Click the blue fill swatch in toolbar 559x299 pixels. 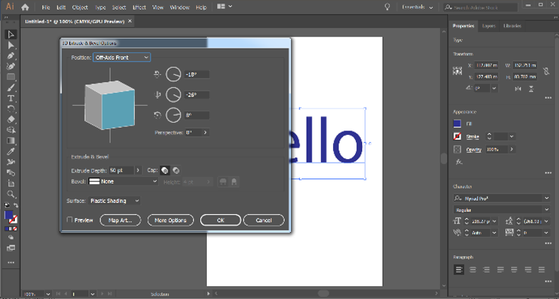tap(9, 216)
